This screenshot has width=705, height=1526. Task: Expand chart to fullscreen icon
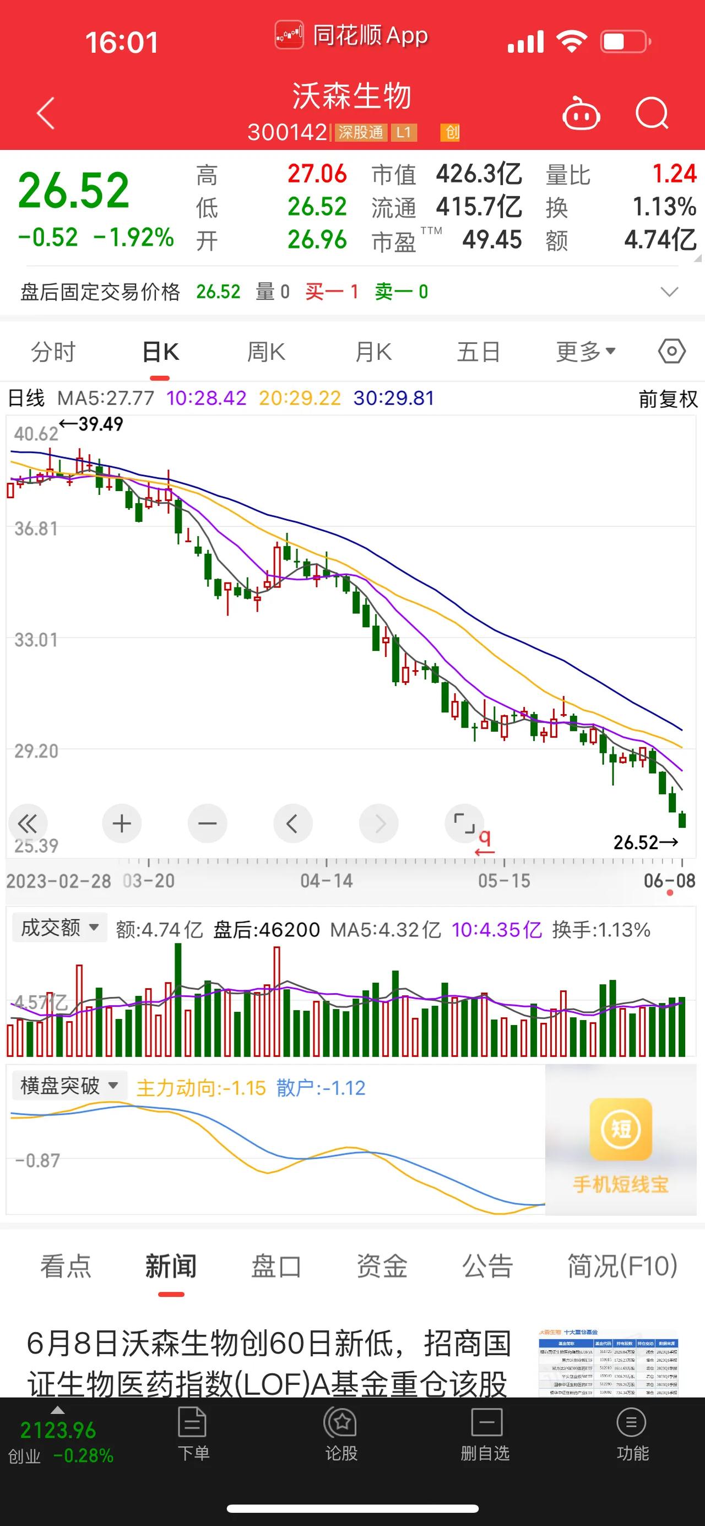click(464, 823)
